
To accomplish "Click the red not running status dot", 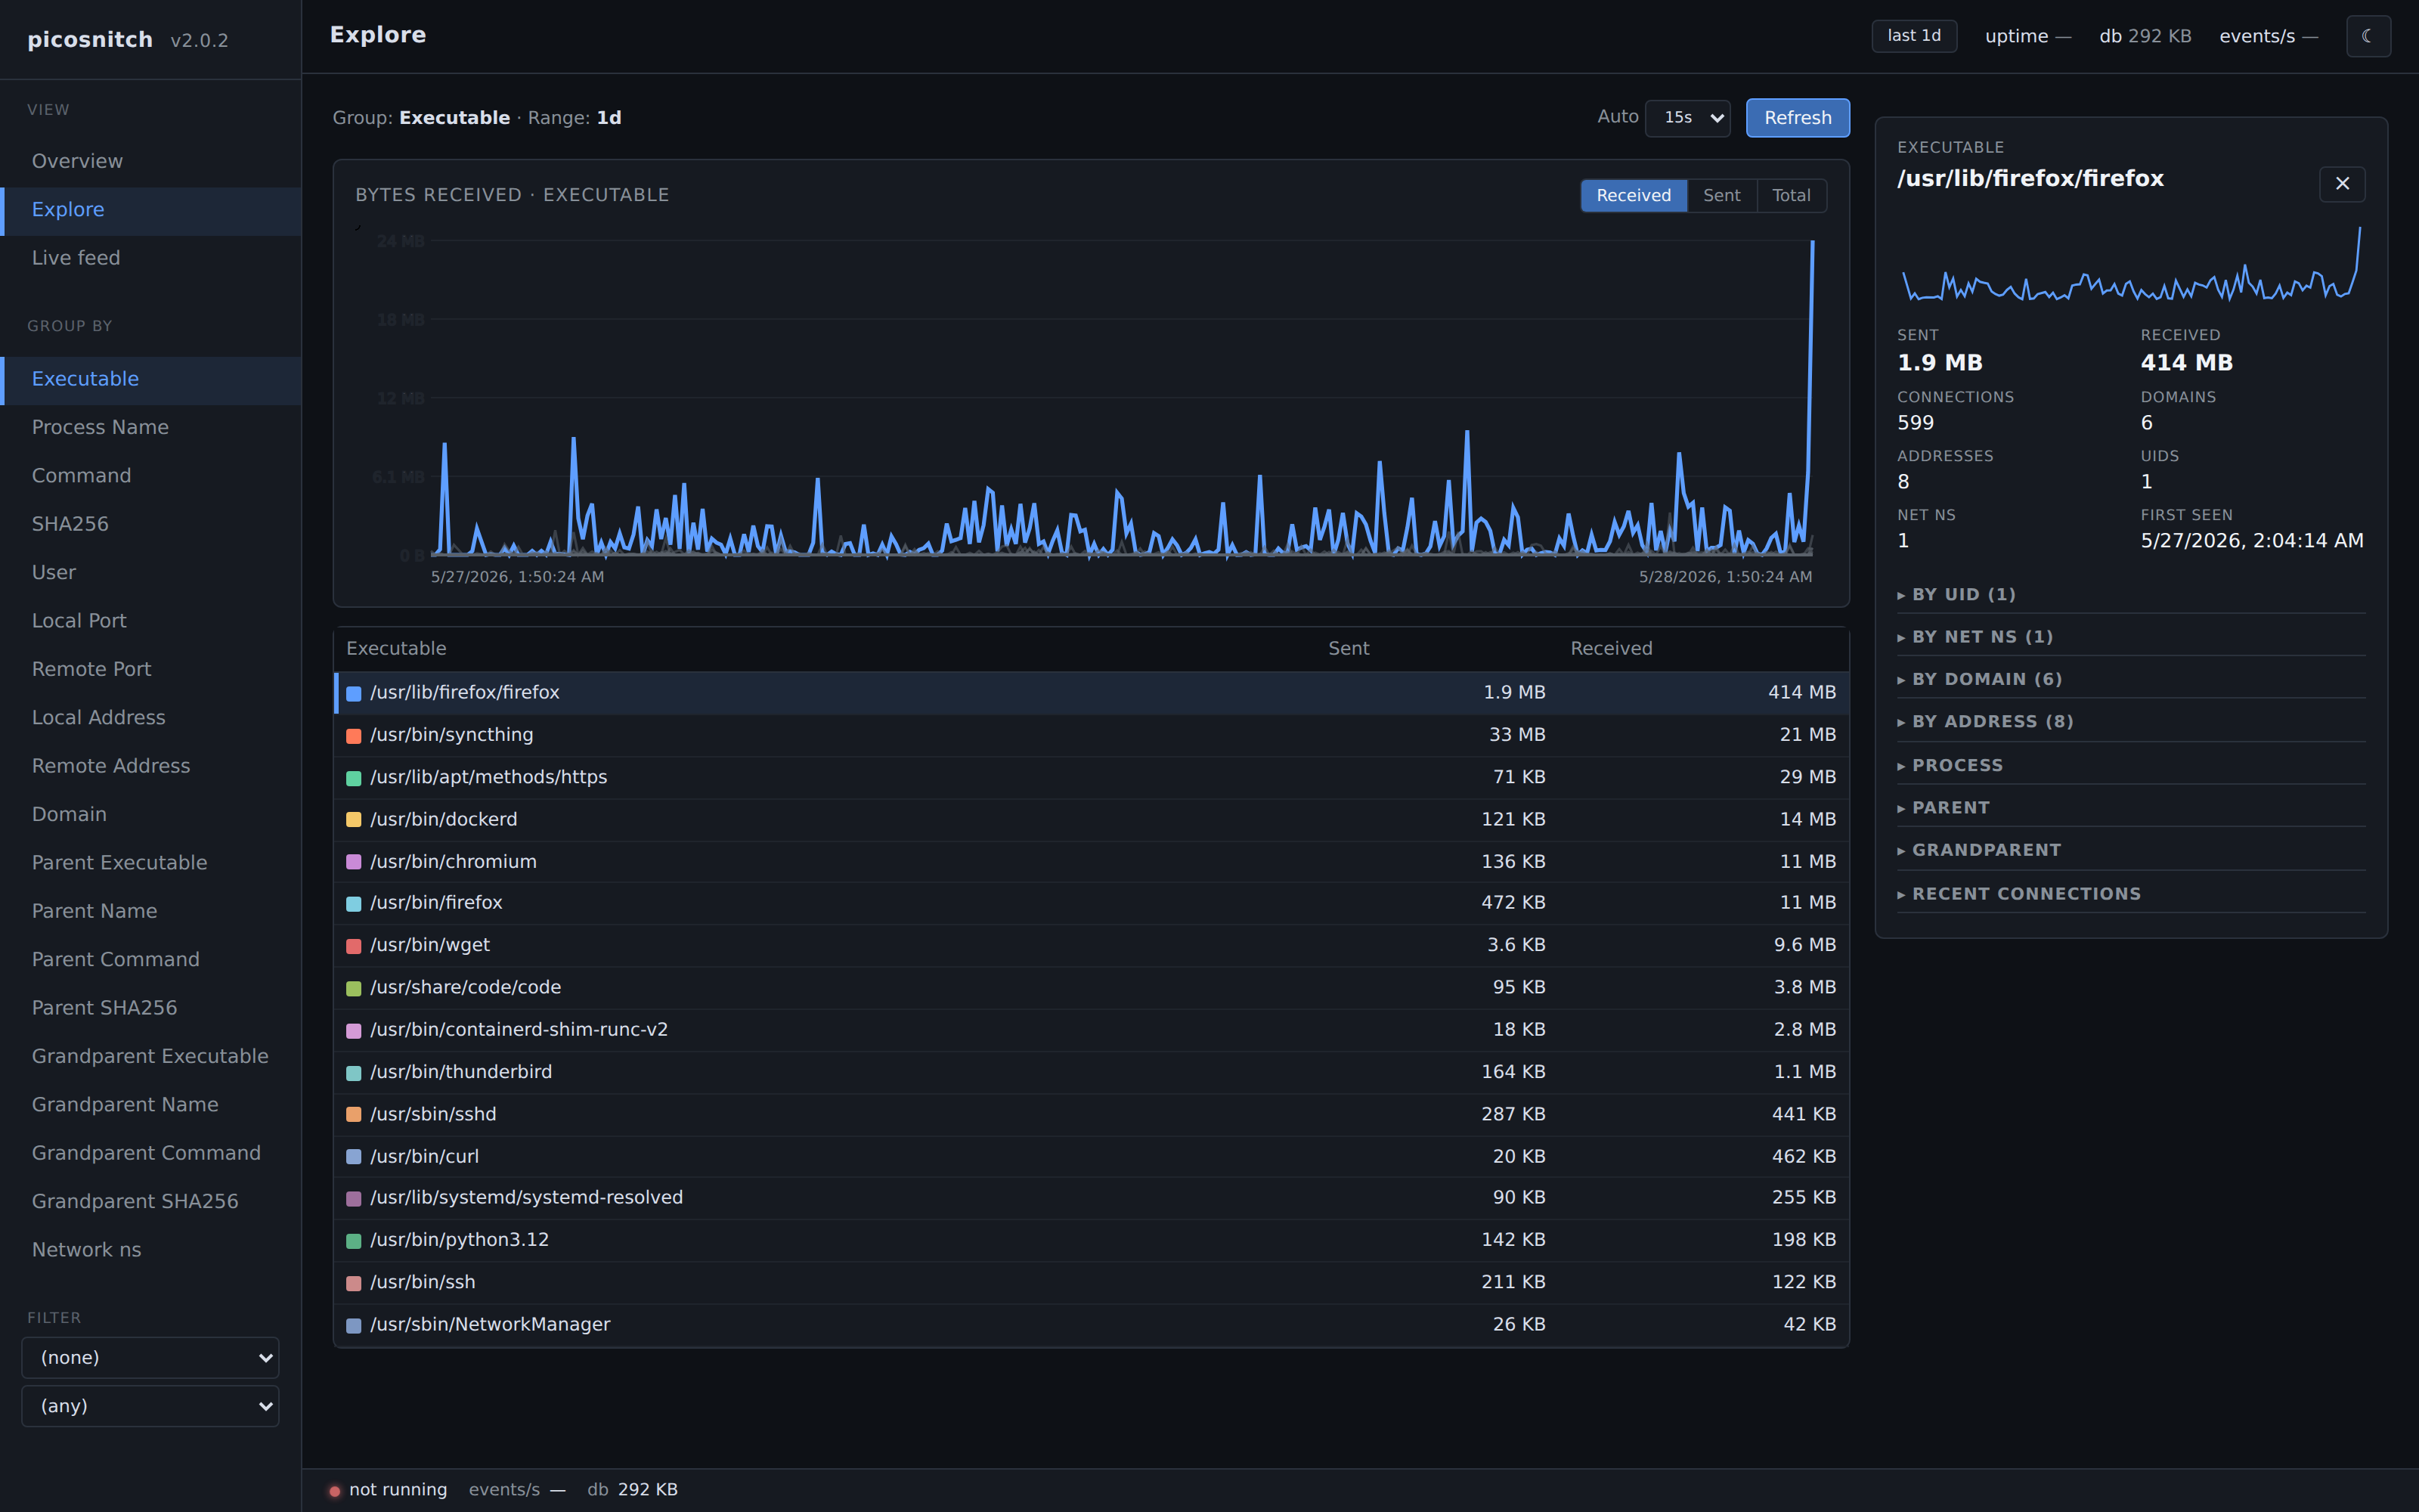I will click(x=335, y=1491).
